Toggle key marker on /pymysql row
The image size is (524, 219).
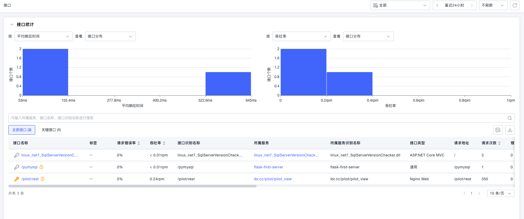click(17, 167)
